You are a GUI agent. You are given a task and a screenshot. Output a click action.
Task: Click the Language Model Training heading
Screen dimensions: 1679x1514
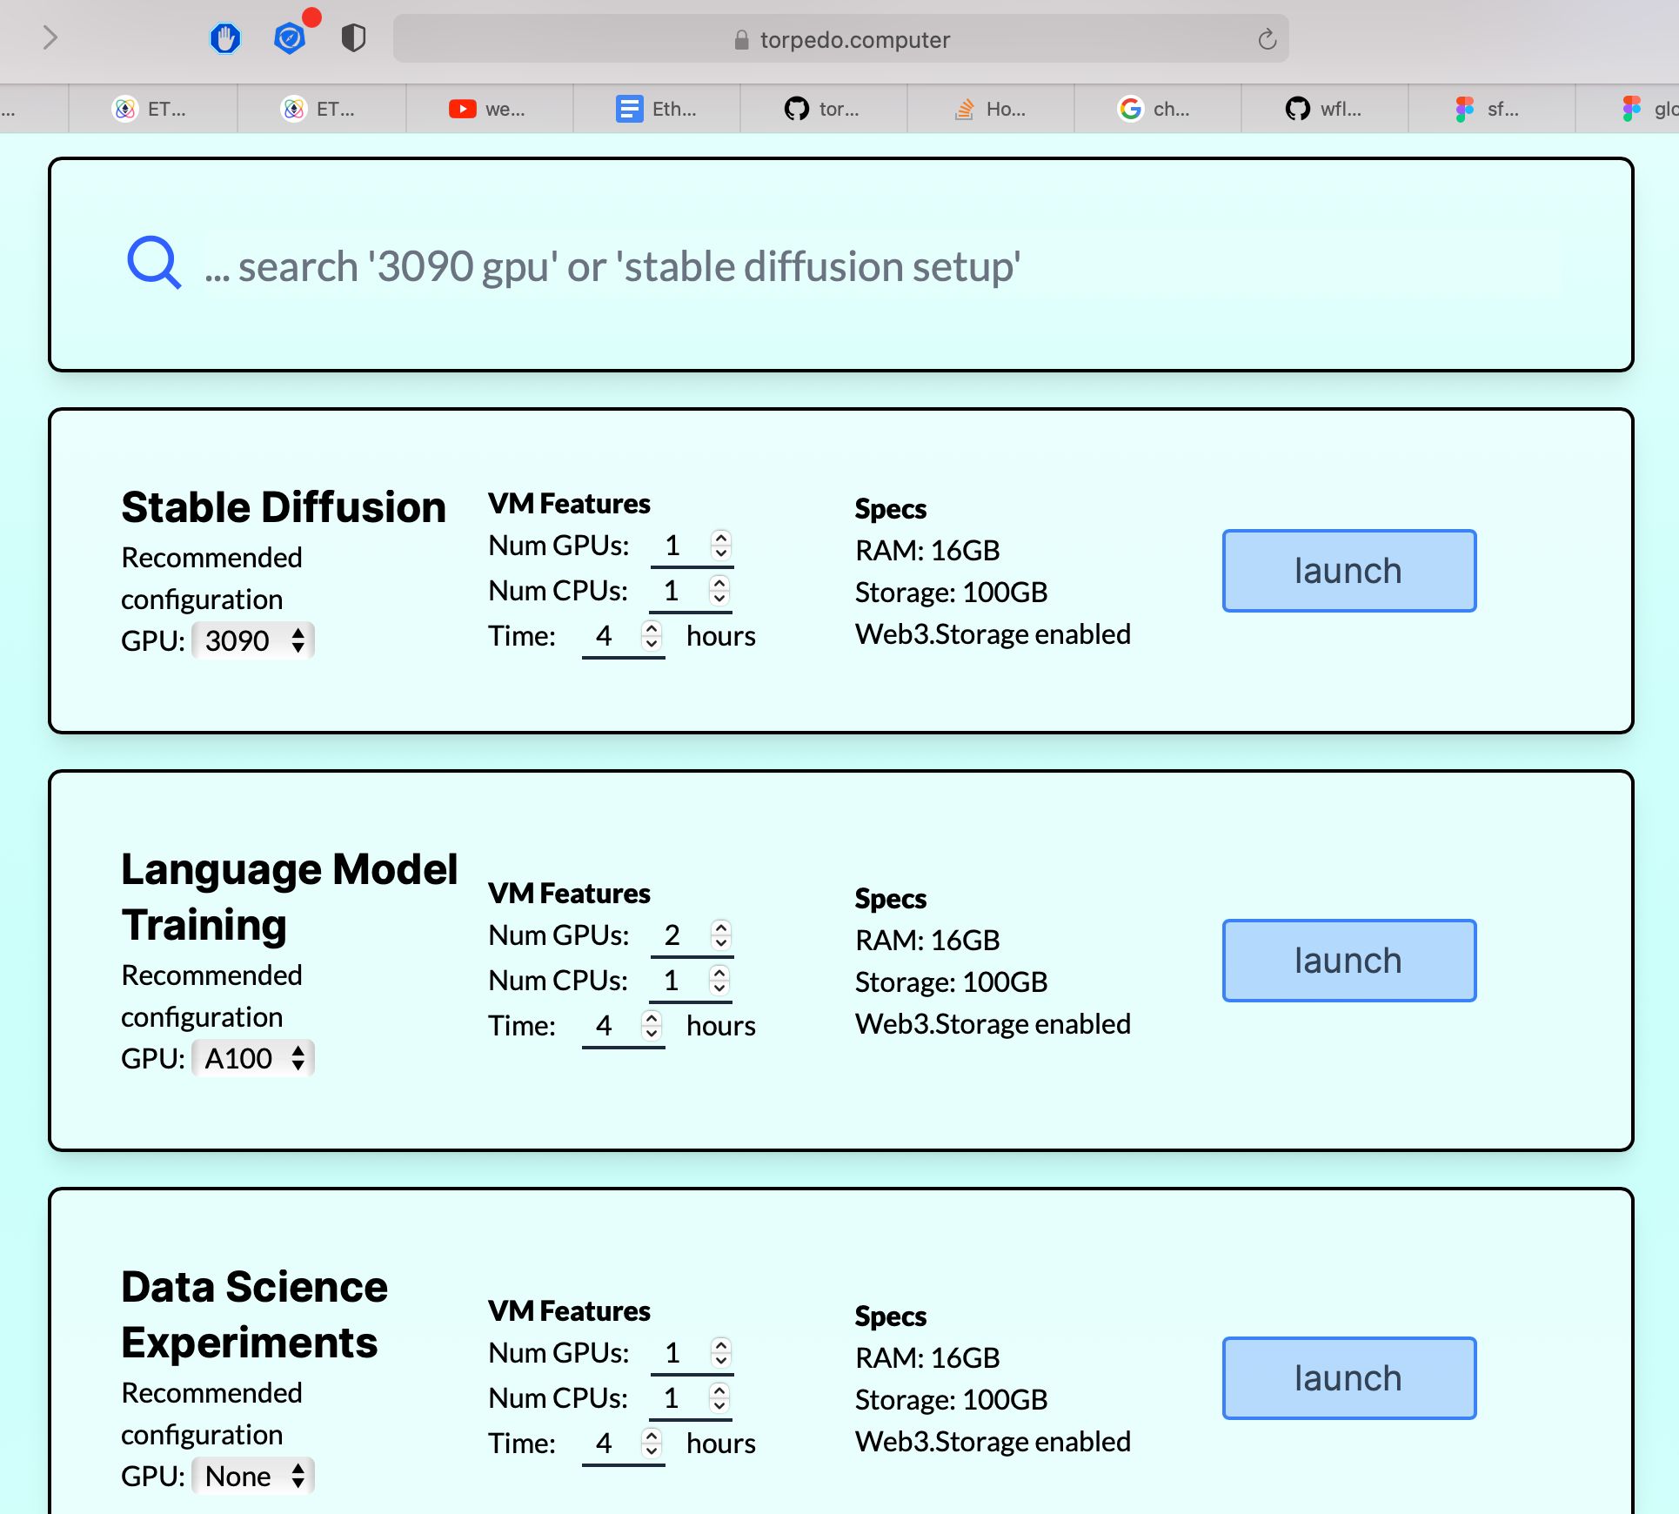click(289, 897)
